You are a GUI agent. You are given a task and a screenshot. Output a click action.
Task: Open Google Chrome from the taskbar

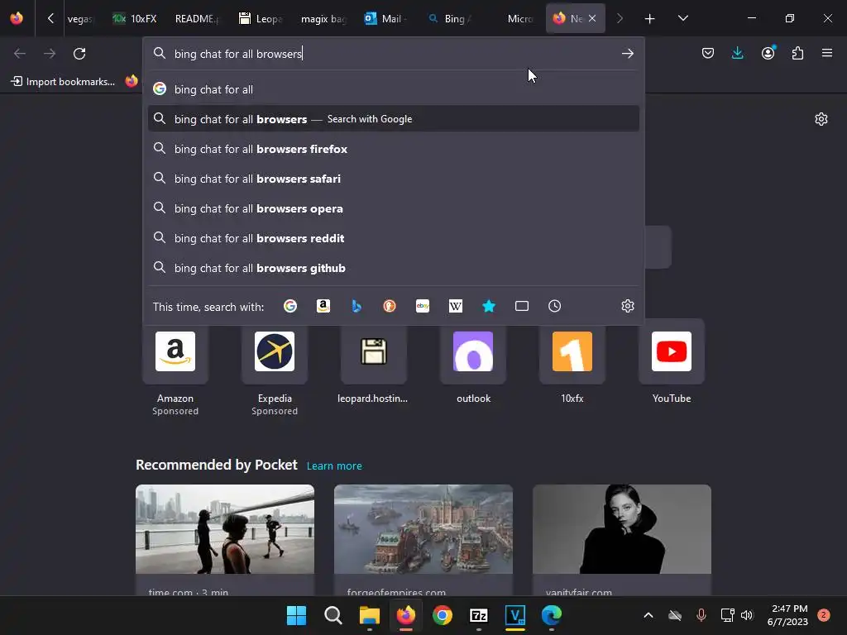[442, 615]
